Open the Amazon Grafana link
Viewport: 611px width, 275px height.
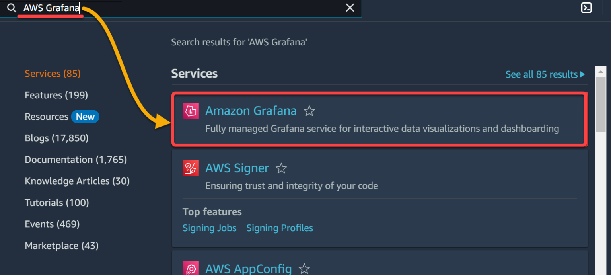pyautogui.click(x=251, y=111)
